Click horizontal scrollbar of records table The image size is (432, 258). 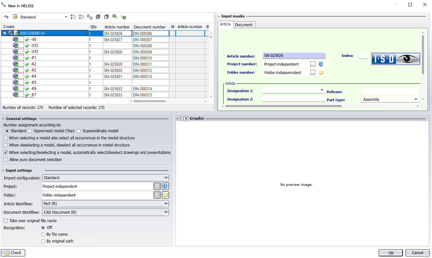[150, 101]
